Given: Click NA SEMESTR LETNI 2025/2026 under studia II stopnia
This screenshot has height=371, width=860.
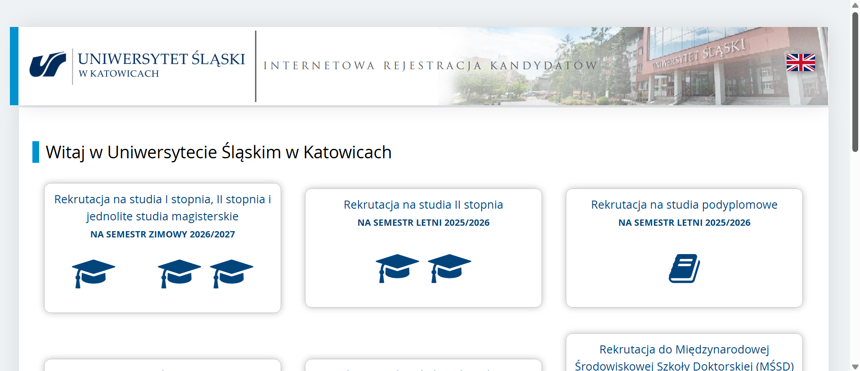Looking at the screenshot, I should 423,223.
